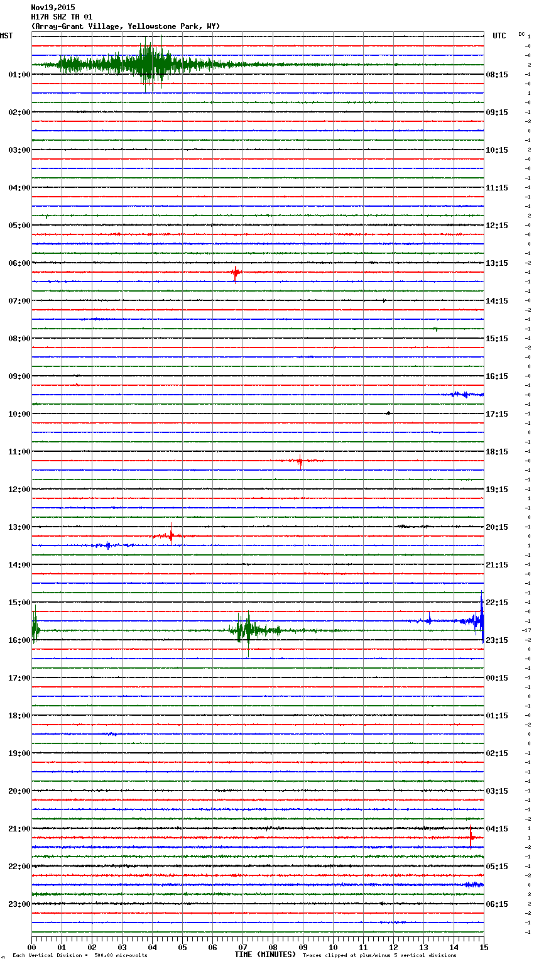The height and width of the screenshot is (964, 534).
Task: Select the 15:00 MST time label
Action: (x=19, y=603)
